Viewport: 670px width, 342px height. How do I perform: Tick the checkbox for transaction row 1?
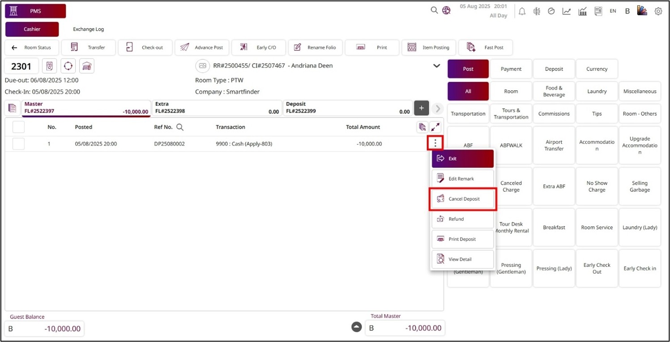[x=18, y=144]
